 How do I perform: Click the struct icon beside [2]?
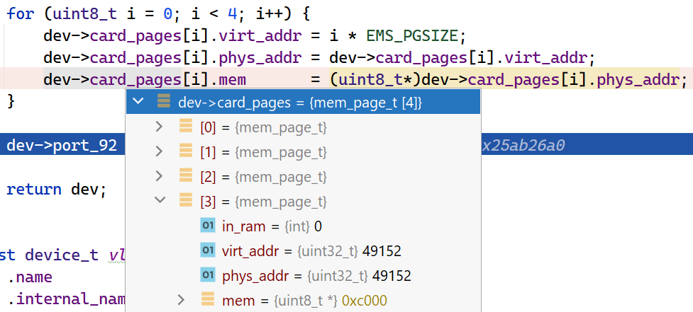(x=186, y=176)
